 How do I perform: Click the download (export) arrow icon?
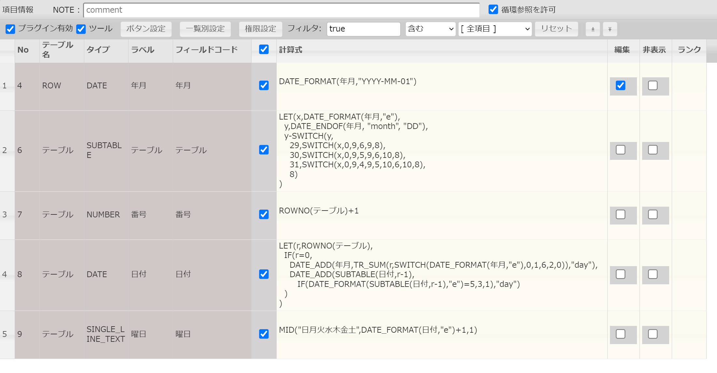pyautogui.click(x=593, y=29)
